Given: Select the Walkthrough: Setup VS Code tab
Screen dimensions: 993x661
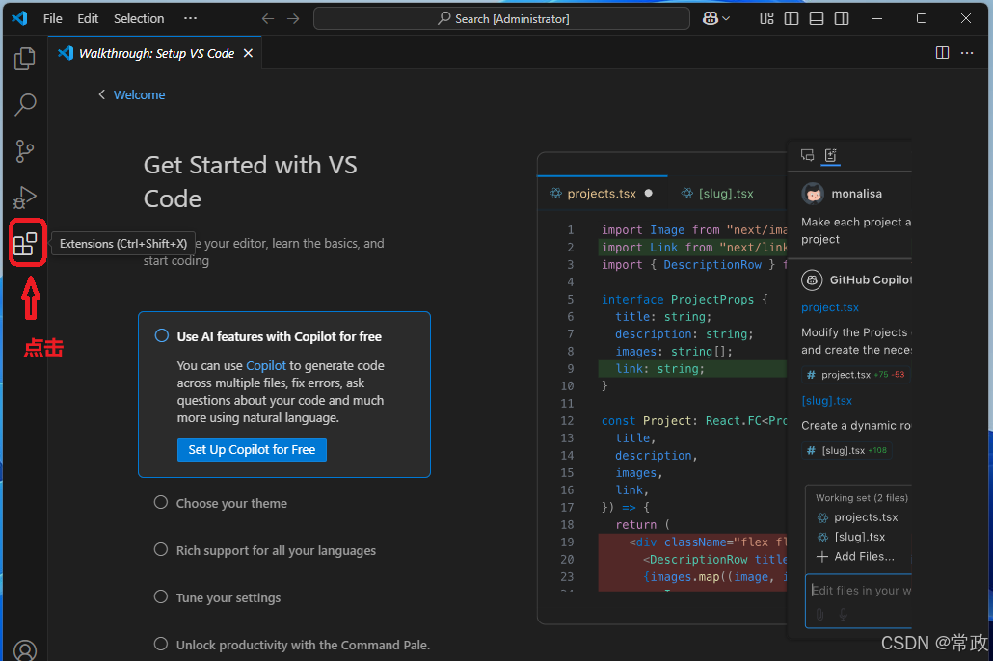Looking at the screenshot, I should [156, 53].
